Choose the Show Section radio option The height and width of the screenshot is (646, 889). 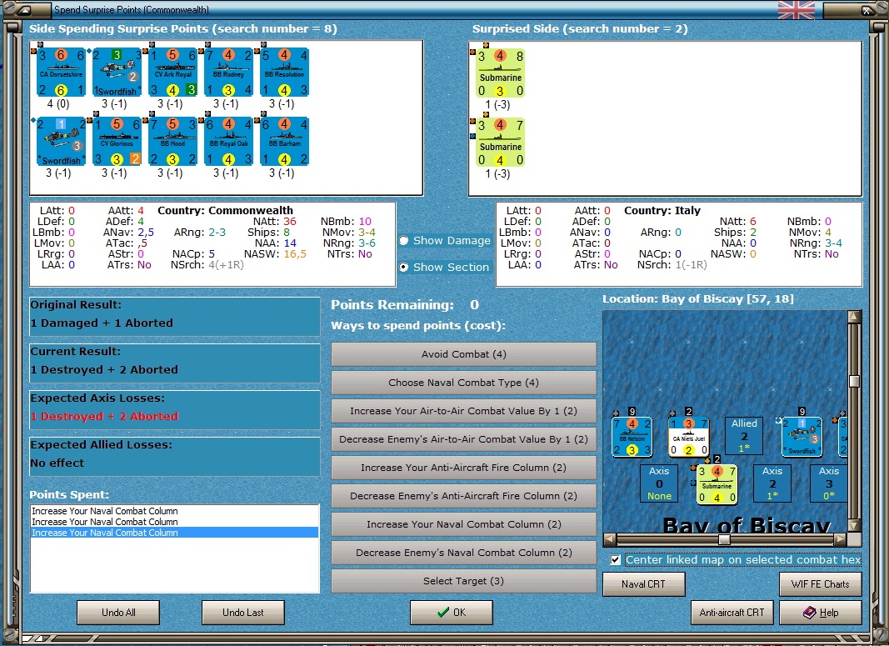tap(445, 267)
